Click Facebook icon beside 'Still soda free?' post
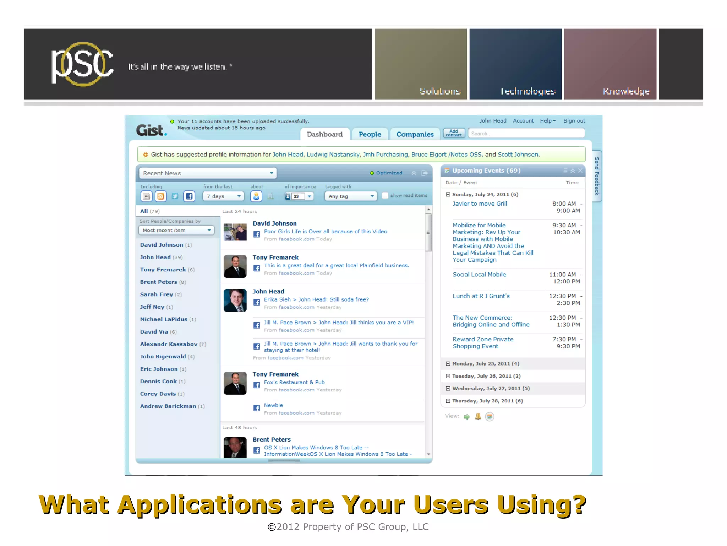 257,302
